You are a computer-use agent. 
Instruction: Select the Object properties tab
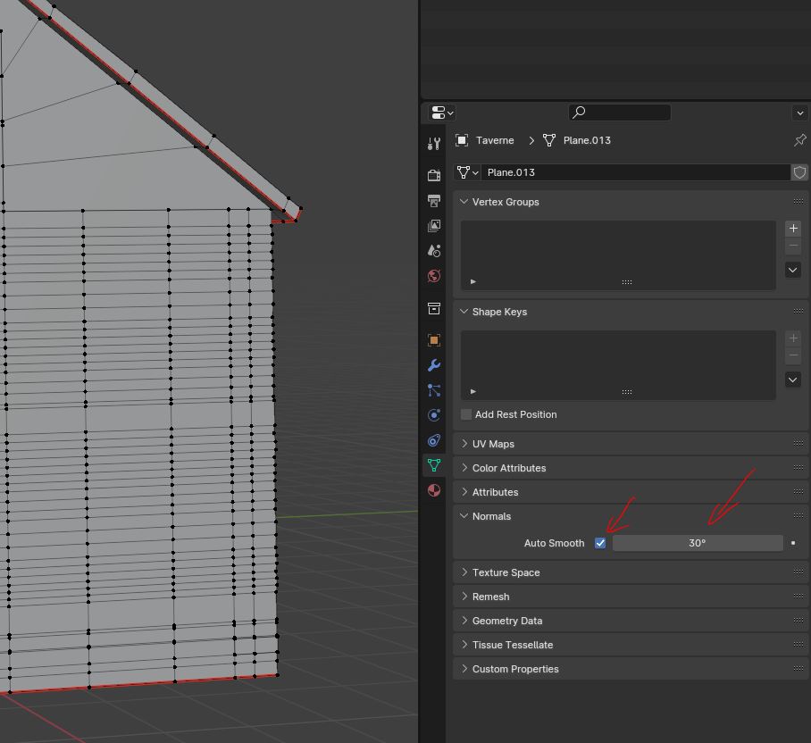[434, 340]
